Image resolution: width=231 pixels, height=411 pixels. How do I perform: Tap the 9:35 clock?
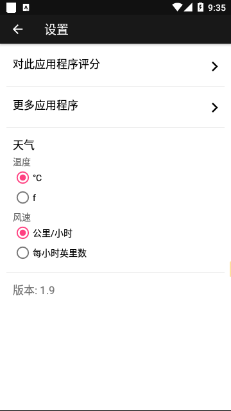pyautogui.click(x=217, y=8)
